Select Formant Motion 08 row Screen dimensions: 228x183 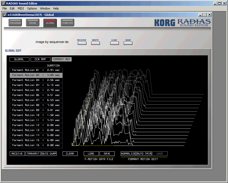pos(36,105)
